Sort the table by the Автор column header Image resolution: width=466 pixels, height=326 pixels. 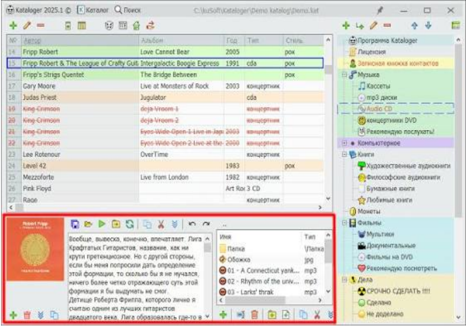pos(80,40)
